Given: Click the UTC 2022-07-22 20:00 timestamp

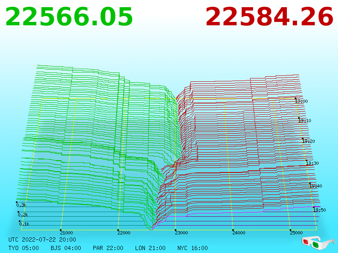Looking at the screenshot, I should [x=42, y=240].
